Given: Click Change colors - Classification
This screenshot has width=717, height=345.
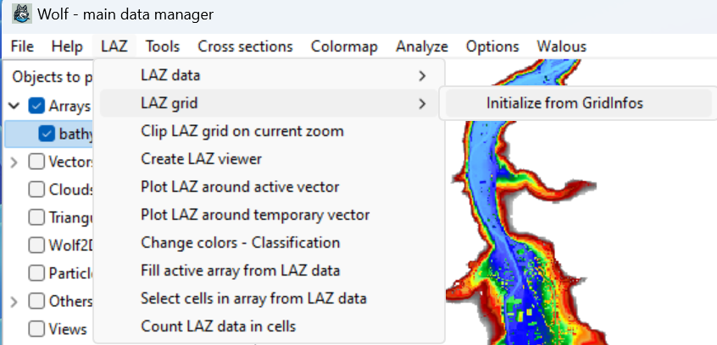Looking at the screenshot, I should [240, 243].
